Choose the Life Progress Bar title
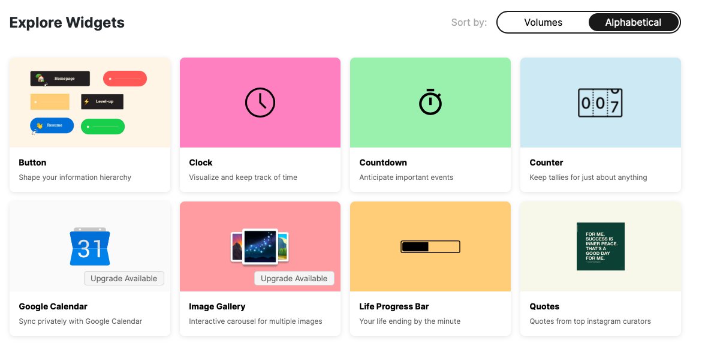This screenshot has height=343, width=708. point(394,306)
